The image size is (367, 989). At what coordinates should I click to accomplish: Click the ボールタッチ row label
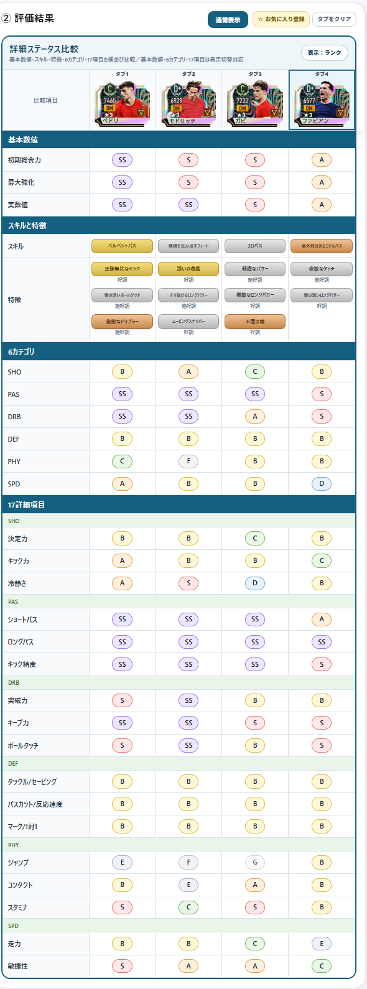pos(23,746)
